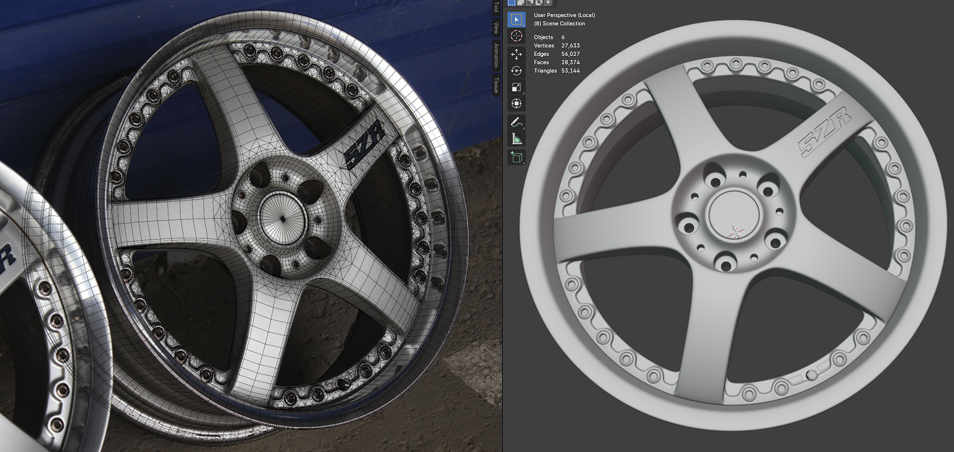Set selection mode to subtract
This screenshot has width=954, height=452.
(x=530, y=2)
